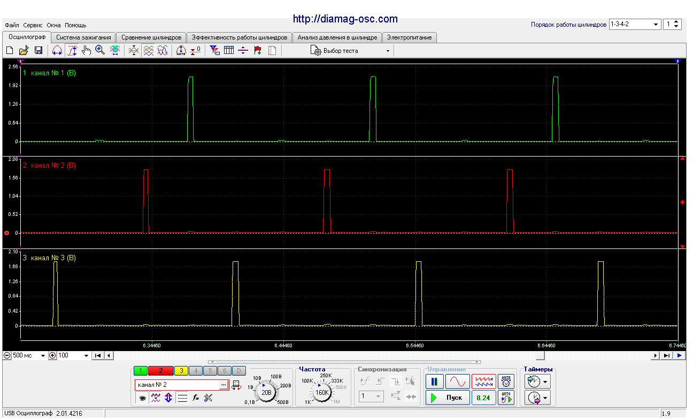
Task: Pause acquisition with the pause button
Action: click(434, 382)
